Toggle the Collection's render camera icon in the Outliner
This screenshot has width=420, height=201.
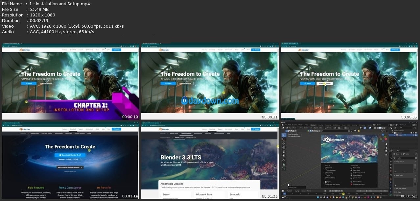click(x=416, y=133)
